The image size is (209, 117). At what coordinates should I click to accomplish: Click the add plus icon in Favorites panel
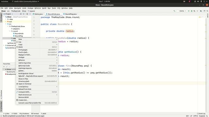4,67
